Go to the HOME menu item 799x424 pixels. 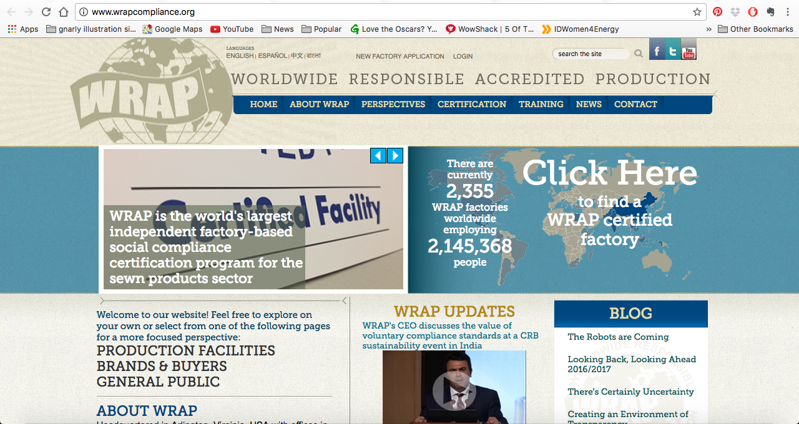[263, 104]
